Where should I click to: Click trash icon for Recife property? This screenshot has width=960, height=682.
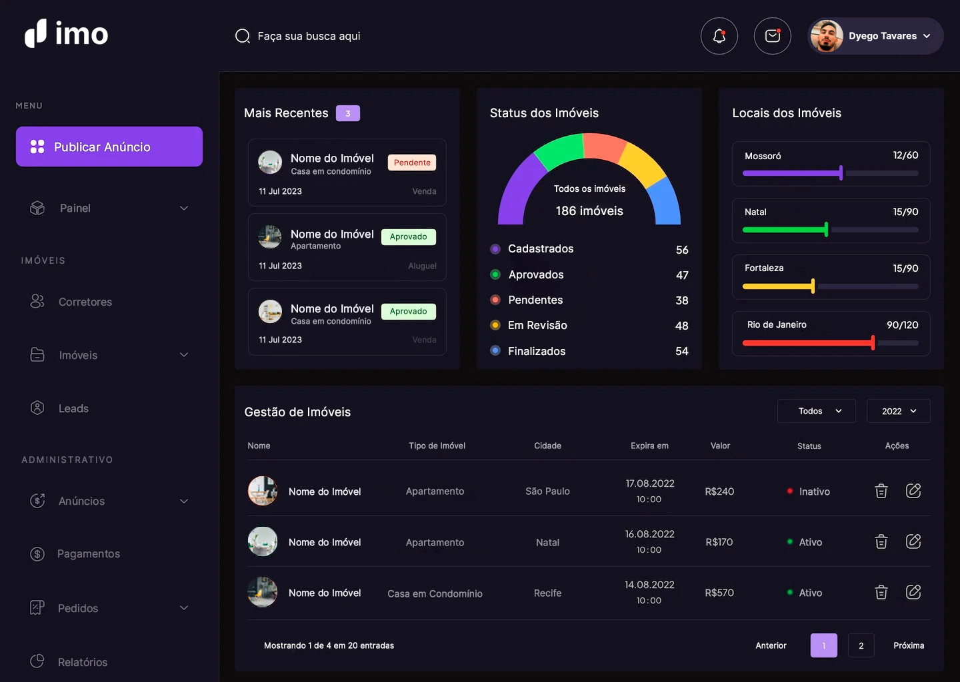coord(881,592)
